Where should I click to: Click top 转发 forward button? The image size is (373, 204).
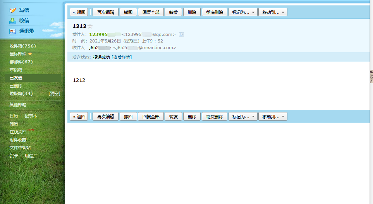pos(174,12)
